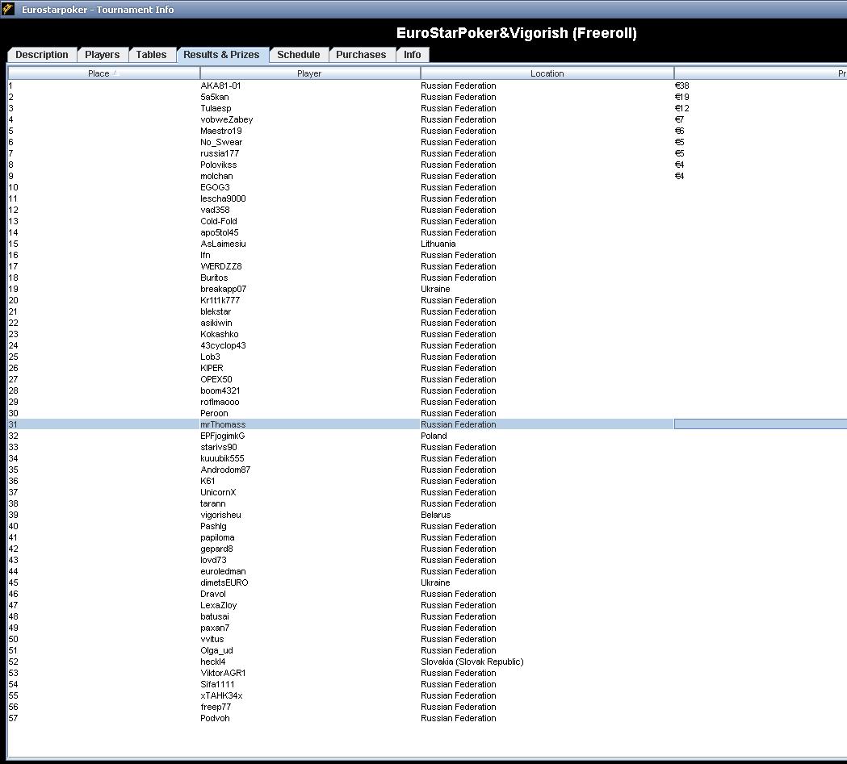
Task: Click the Slovakia (Slovak Republic) location cell
Action: (x=472, y=662)
